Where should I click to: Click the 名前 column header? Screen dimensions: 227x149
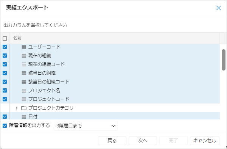coord(17,38)
